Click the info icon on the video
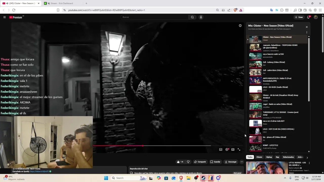This screenshot has width=324, height=182. click(240, 26)
